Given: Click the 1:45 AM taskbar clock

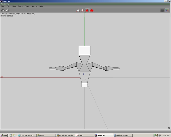Looking at the screenshot, I should click(x=166, y=135).
